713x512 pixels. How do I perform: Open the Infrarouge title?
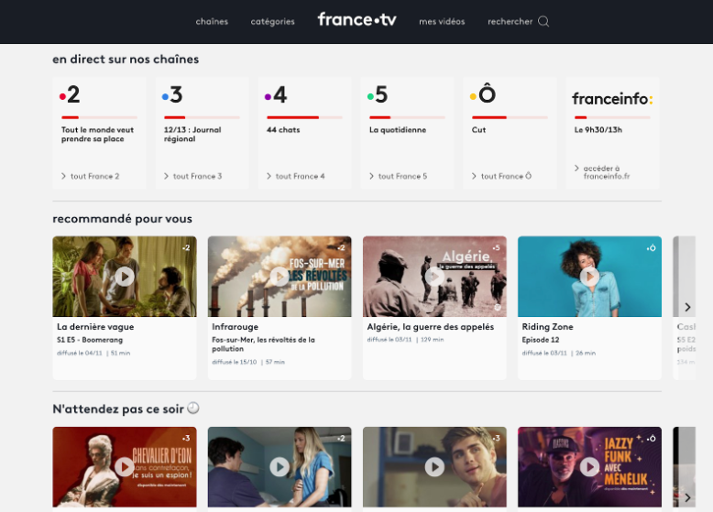[x=236, y=327]
